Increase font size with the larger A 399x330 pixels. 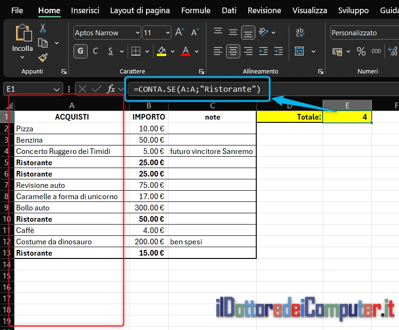click(x=179, y=32)
